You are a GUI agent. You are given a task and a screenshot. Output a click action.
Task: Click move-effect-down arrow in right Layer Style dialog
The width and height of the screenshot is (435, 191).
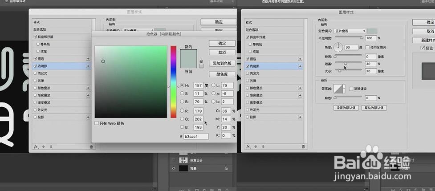coord(263,146)
